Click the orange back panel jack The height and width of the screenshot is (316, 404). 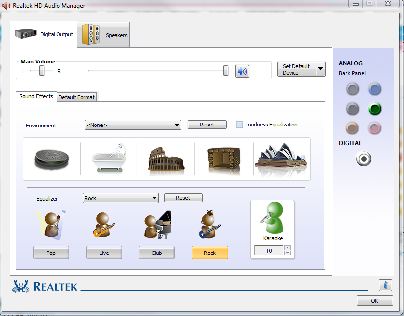(353, 128)
